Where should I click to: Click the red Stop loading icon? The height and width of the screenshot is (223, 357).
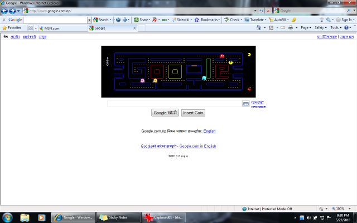tap(268, 11)
